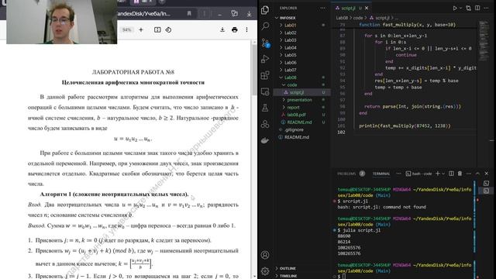Click the Lab08 breadcrumb segment
Image resolution: width=496 pixels, height=279 pixels.
[x=342, y=18]
